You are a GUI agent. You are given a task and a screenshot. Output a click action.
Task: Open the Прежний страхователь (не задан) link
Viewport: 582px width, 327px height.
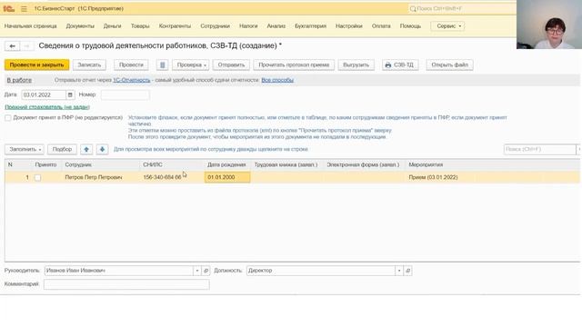point(47,107)
